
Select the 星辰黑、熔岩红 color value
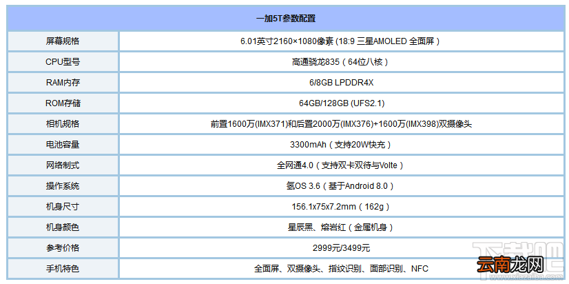coord(340,227)
